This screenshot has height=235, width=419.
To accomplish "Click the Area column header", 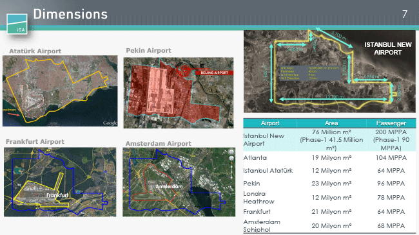I will pos(331,123).
